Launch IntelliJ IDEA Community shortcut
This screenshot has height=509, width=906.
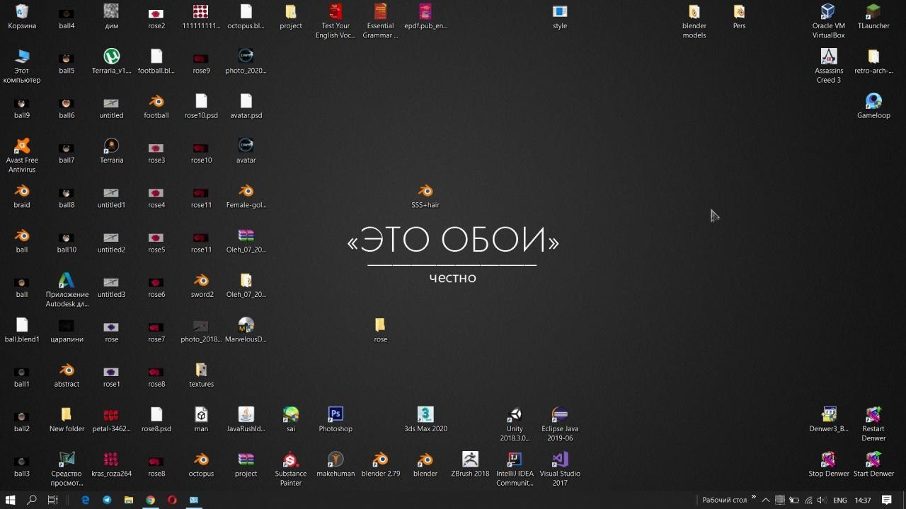pyautogui.click(x=515, y=469)
